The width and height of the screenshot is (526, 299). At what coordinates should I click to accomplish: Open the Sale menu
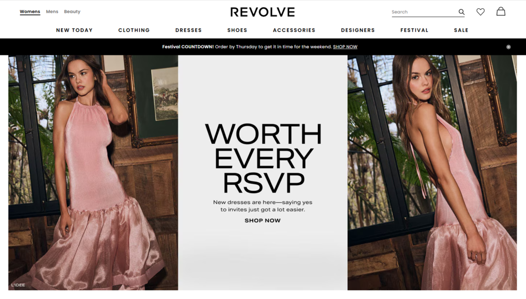click(461, 30)
